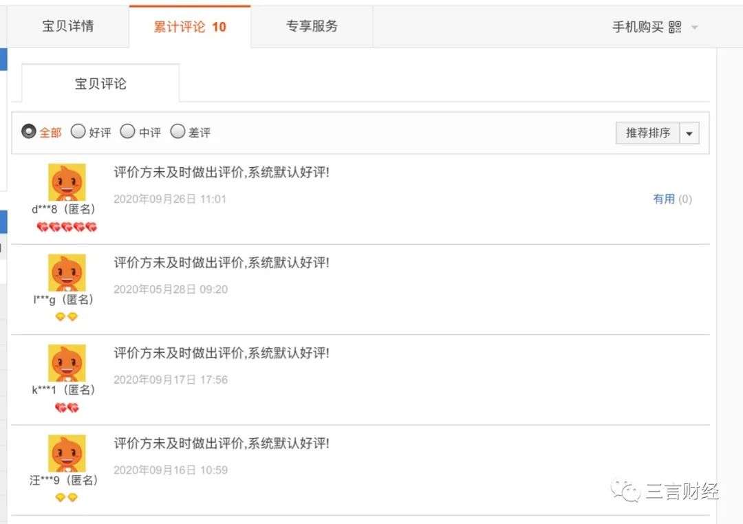Select the 差评 radio filter
This screenshot has width=743, height=524.
pos(177,131)
